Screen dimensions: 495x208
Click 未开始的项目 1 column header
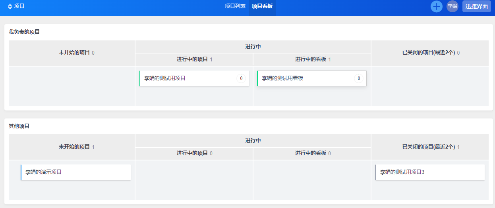click(x=72, y=147)
